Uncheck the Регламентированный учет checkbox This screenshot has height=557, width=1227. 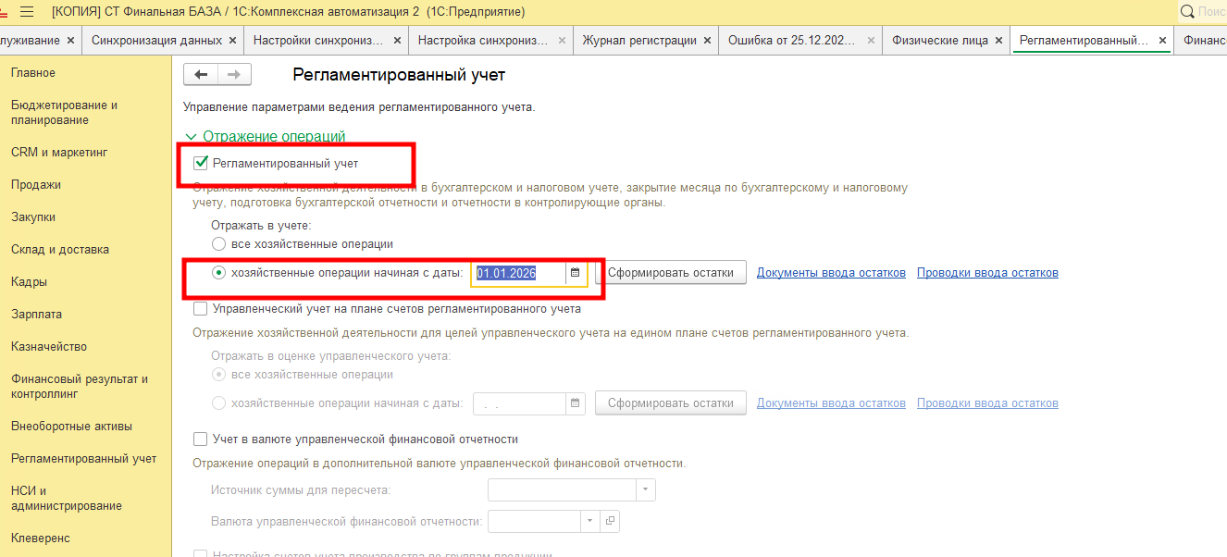tap(200, 164)
